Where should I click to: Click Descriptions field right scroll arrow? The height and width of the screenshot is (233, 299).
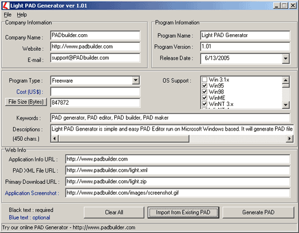coord(289,138)
